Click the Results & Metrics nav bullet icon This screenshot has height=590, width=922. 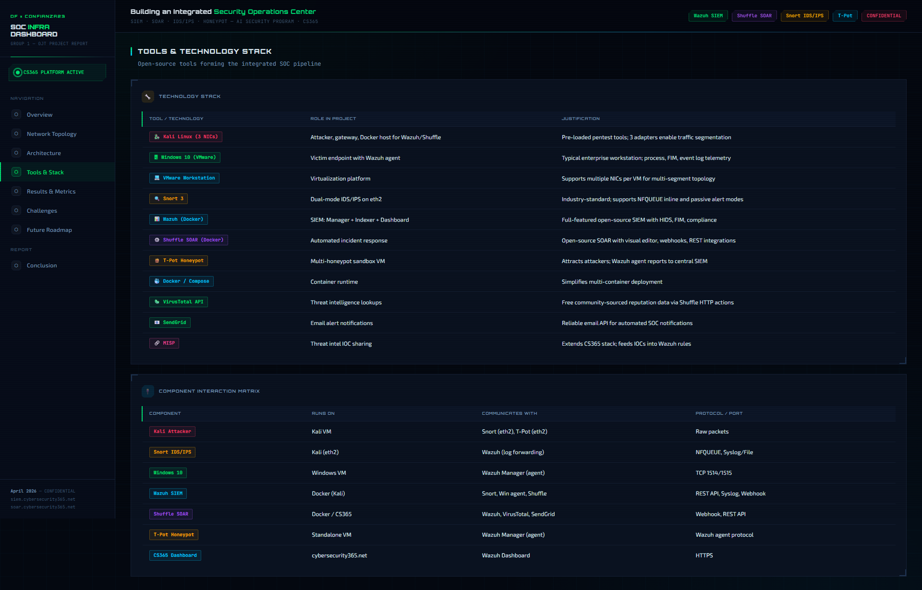click(16, 192)
